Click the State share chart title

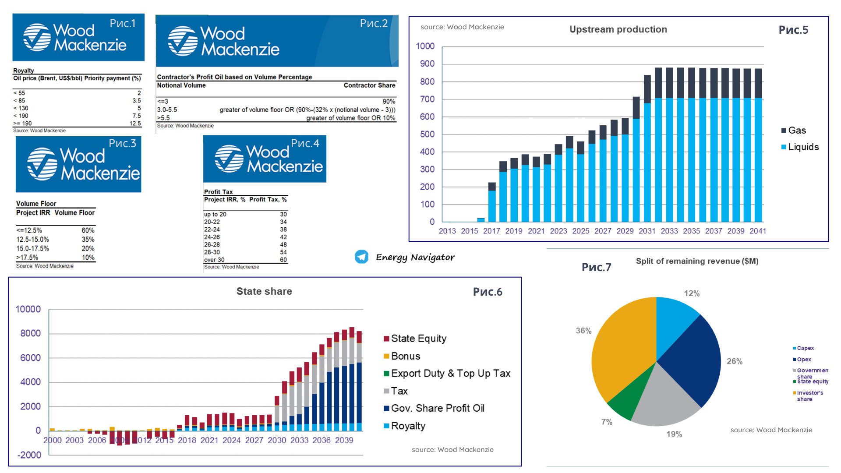pos(264,291)
